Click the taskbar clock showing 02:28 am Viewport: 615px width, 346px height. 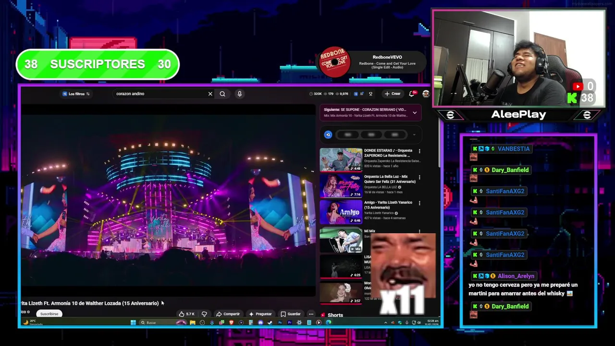point(432,322)
